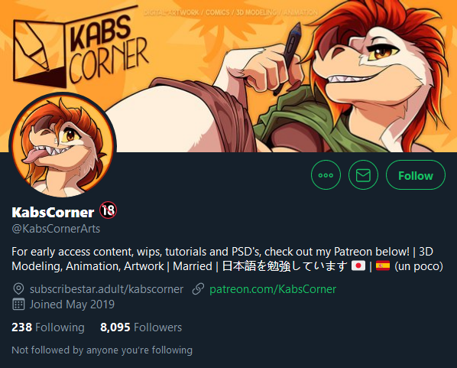Click subscribestar.adult/kabscorner location text
The height and width of the screenshot is (368, 457).
tap(107, 289)
